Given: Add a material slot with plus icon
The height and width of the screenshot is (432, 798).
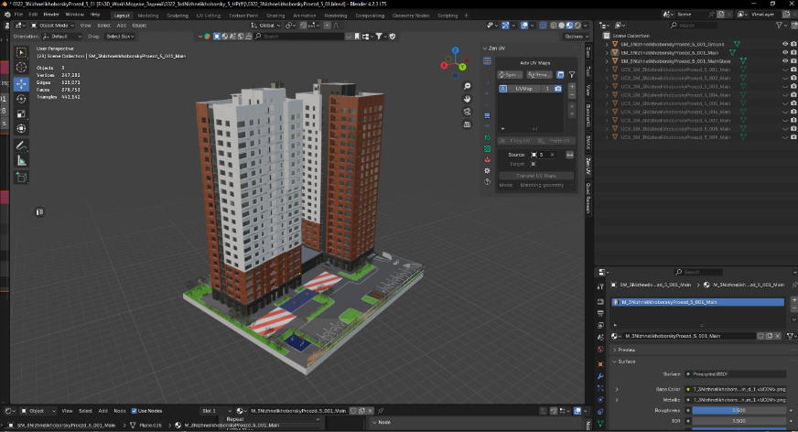Looking at the screenshot, I should click(x=794, y=300).
